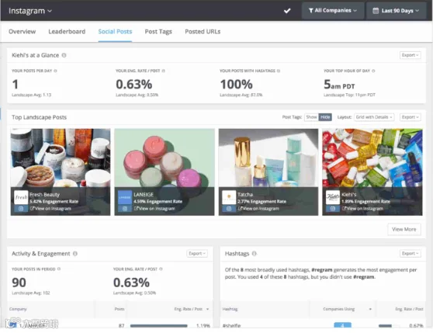
Task: Sort by Eng. Rate / Post in company table
Action: 191,309
